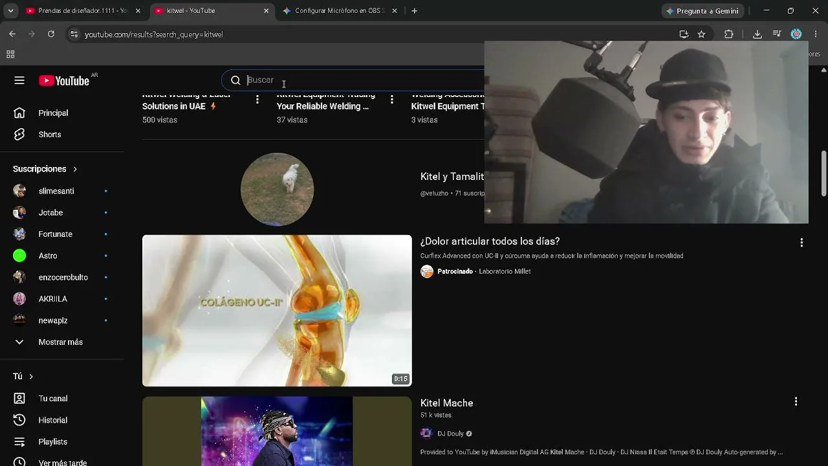Open the joint pain ad options menu
The width and height of the screenshot is (828, 466).
pos(801,242)
